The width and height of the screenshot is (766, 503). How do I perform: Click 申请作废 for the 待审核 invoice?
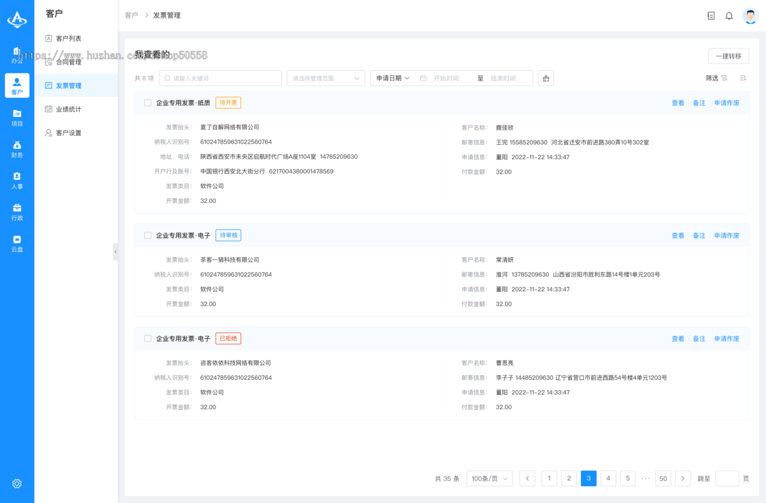pyautogui.click(x=726, y=236)
